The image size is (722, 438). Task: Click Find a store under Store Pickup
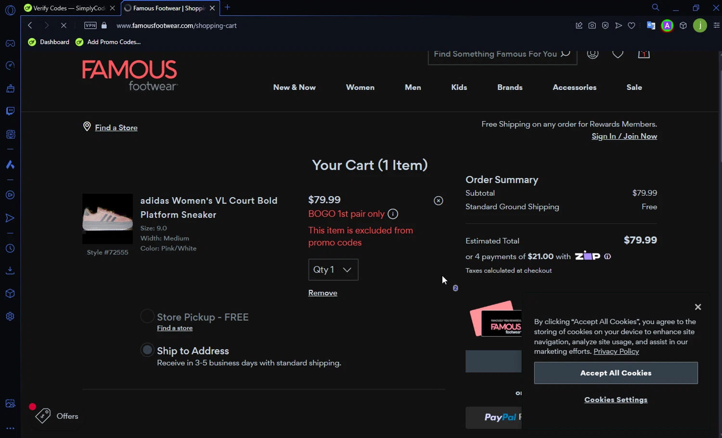pyautogui.click(x=175, y=328)
